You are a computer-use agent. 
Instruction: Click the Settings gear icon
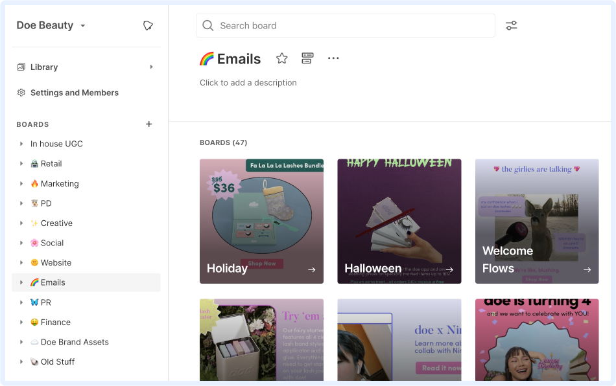(x=21, y=93)
